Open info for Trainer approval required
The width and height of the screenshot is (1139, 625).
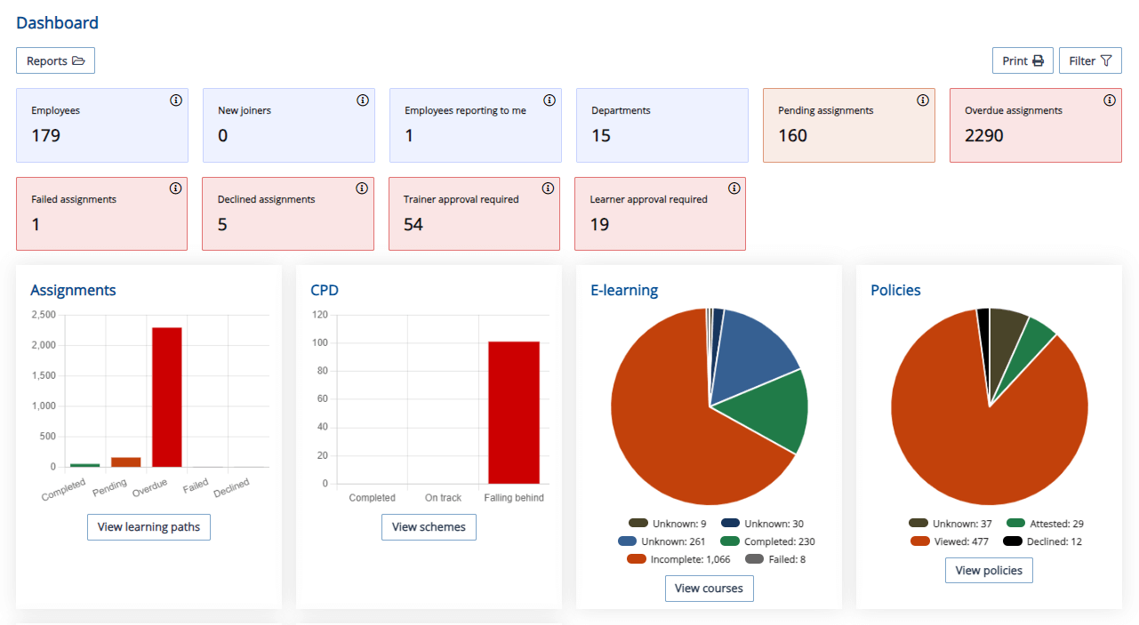pos(548,188)
